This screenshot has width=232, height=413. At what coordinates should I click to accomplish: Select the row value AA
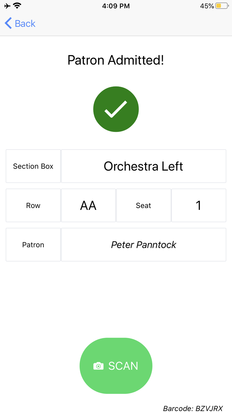click(x=88, y=205)
